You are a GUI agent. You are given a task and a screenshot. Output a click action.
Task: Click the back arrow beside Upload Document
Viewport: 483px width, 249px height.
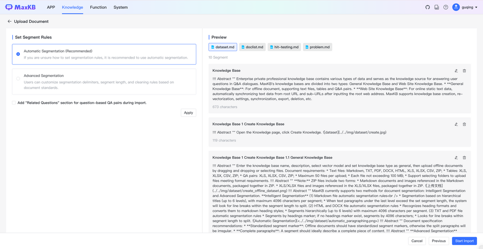tap(10, 21)
